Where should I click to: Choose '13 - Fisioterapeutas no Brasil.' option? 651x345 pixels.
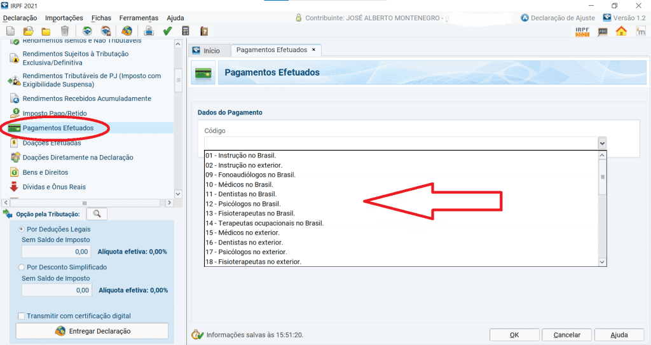tap(401, 213)
